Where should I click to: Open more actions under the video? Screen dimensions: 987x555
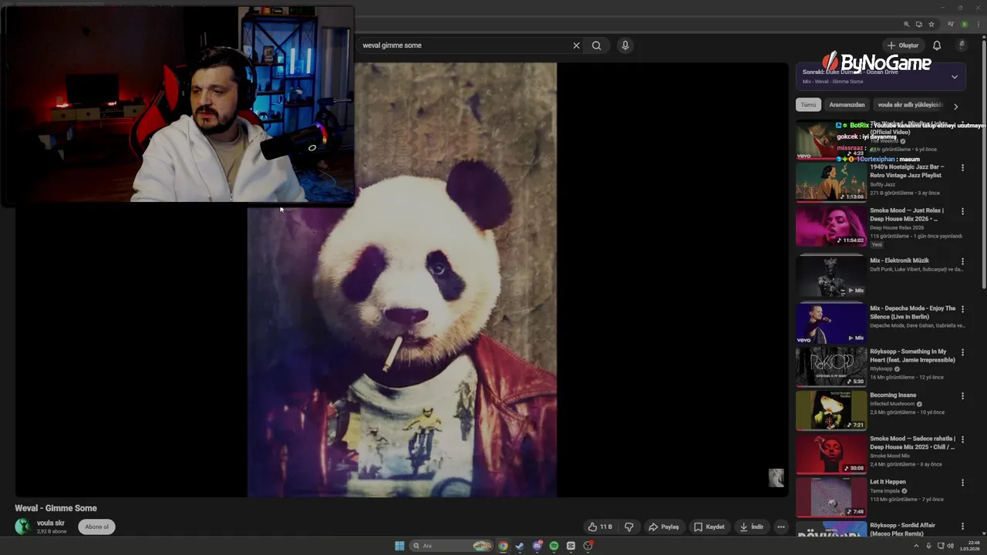click(781, 527)
